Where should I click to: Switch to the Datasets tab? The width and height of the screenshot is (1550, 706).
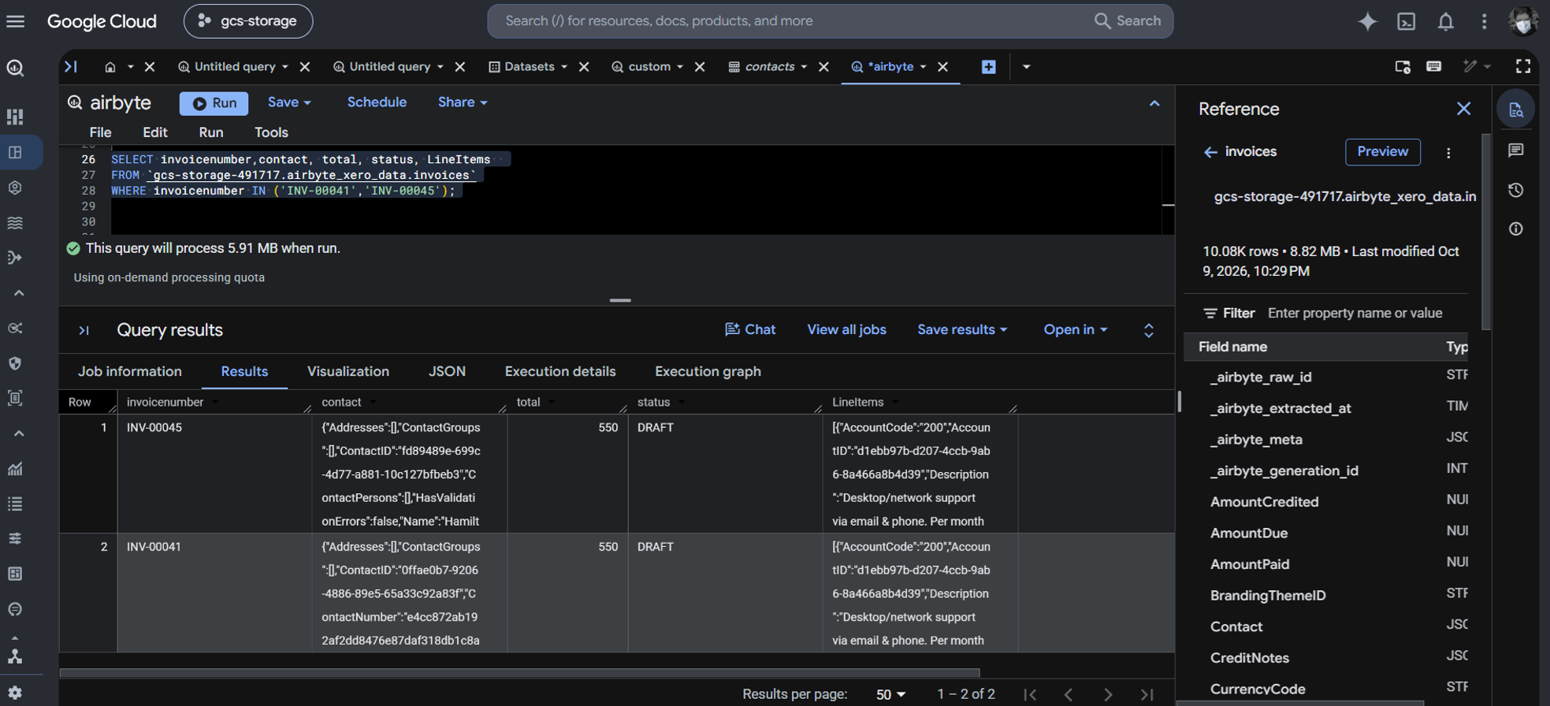(x=529, y=67)
